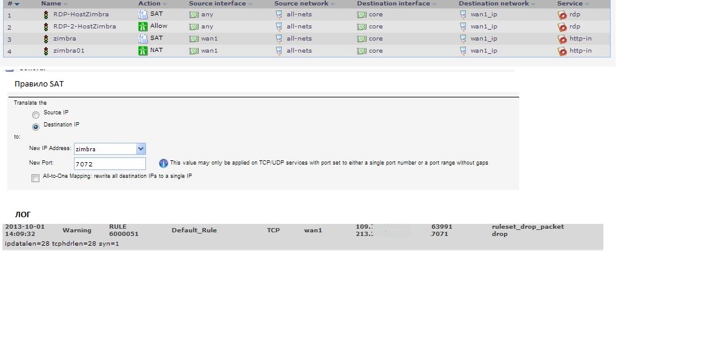707x360 pixels.
Task: Click the ipdatalen=28 tcphdrlen=28 syn=1 line
Action: tap(62, 244)
